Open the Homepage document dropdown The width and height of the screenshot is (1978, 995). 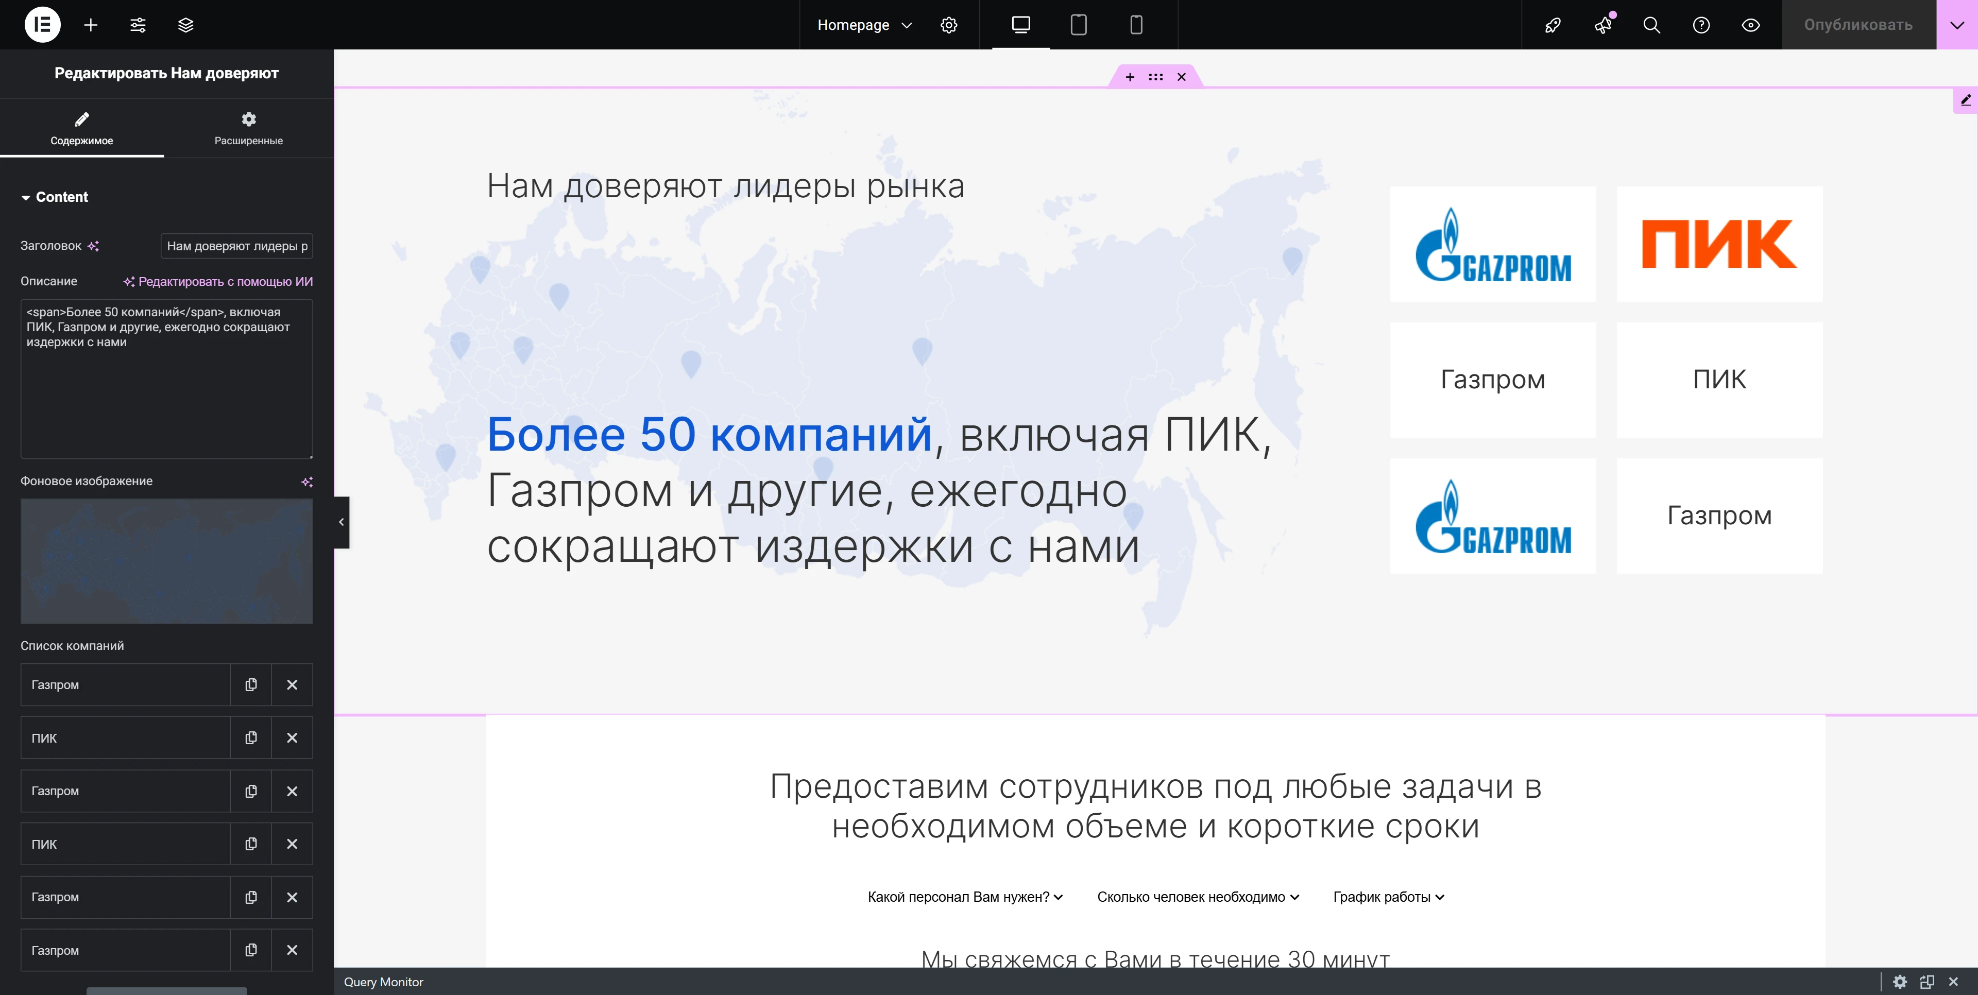pos(865,25)
